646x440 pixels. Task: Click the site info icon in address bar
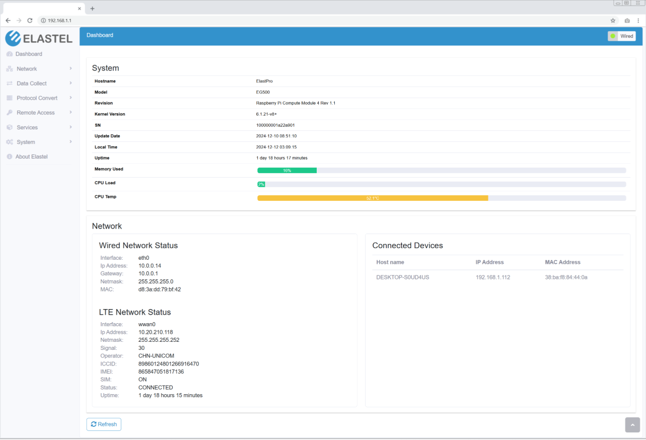(x=44, y=21)
